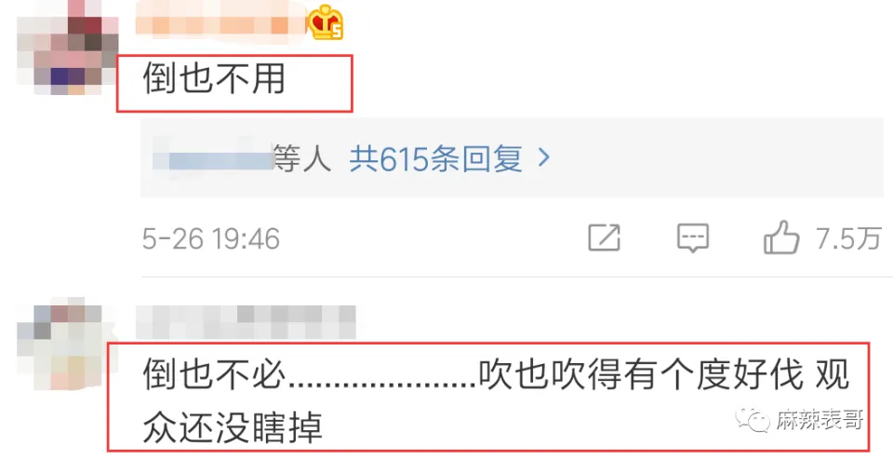Tap the 7.5万 like count
Viewport: 893px width, 459px height.
[848, 238]
